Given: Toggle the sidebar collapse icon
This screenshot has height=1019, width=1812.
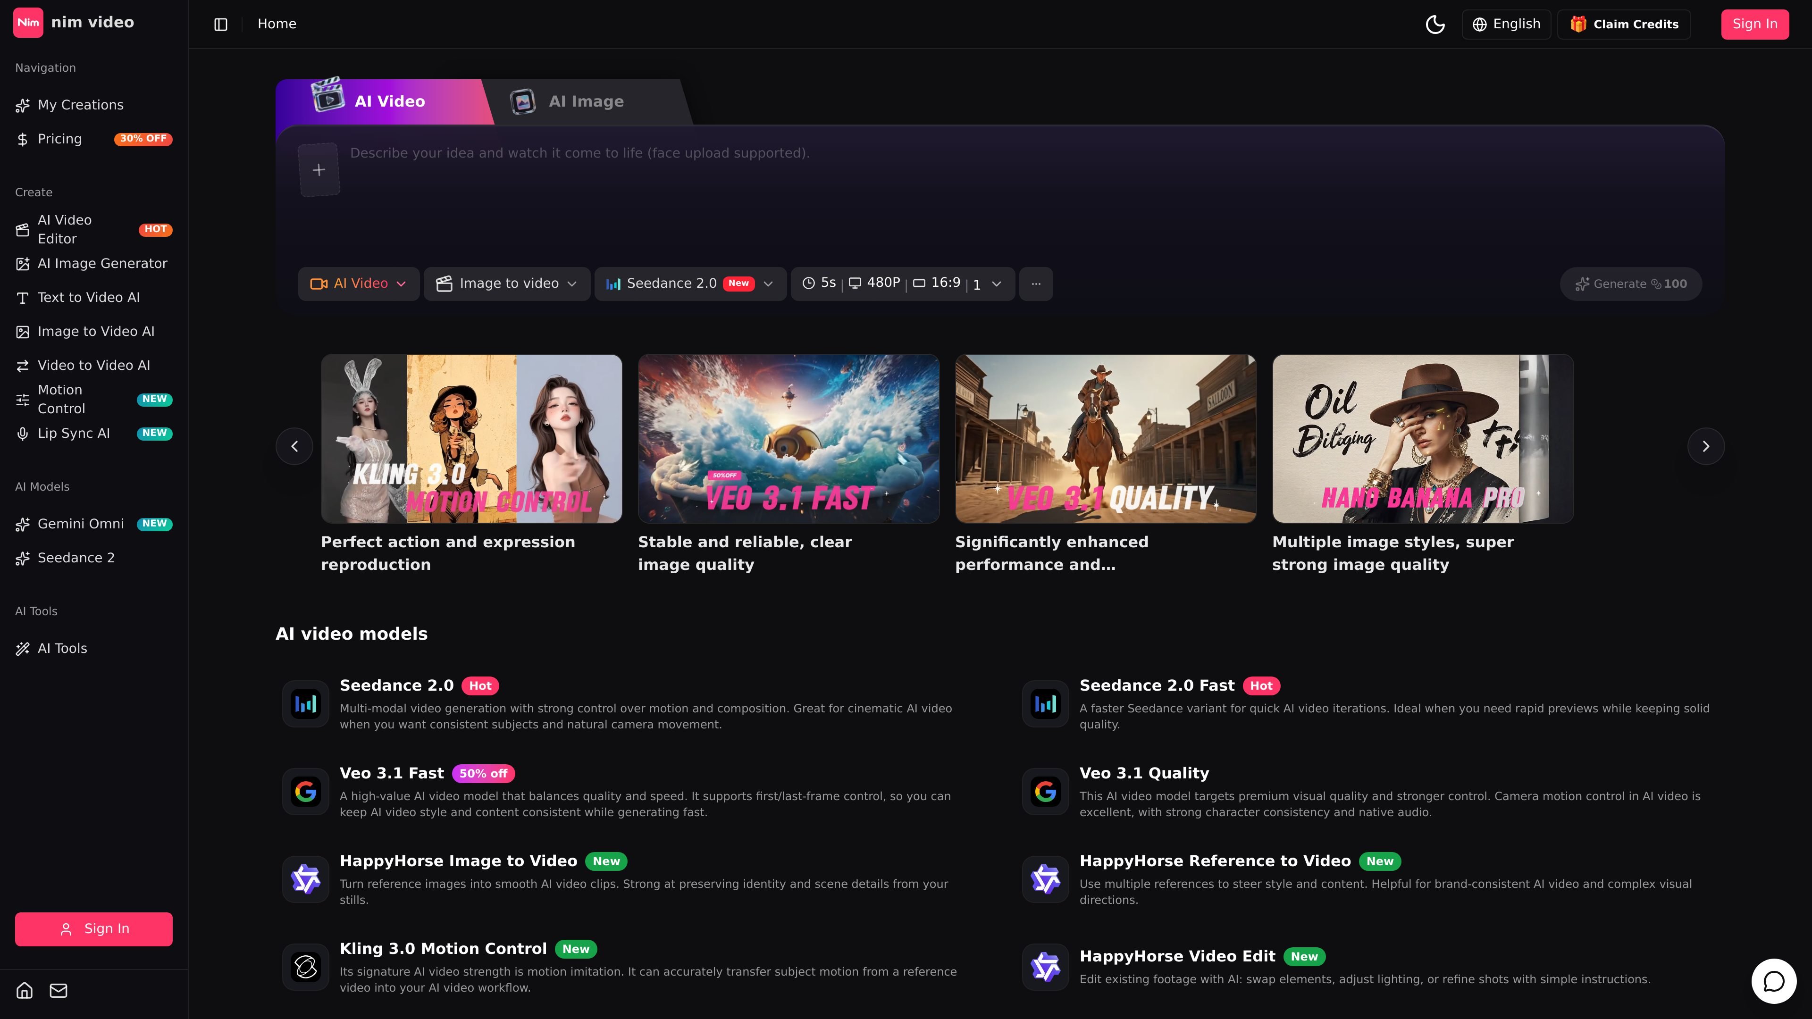Looking at the screenshot, I should (x=221, y=24).
